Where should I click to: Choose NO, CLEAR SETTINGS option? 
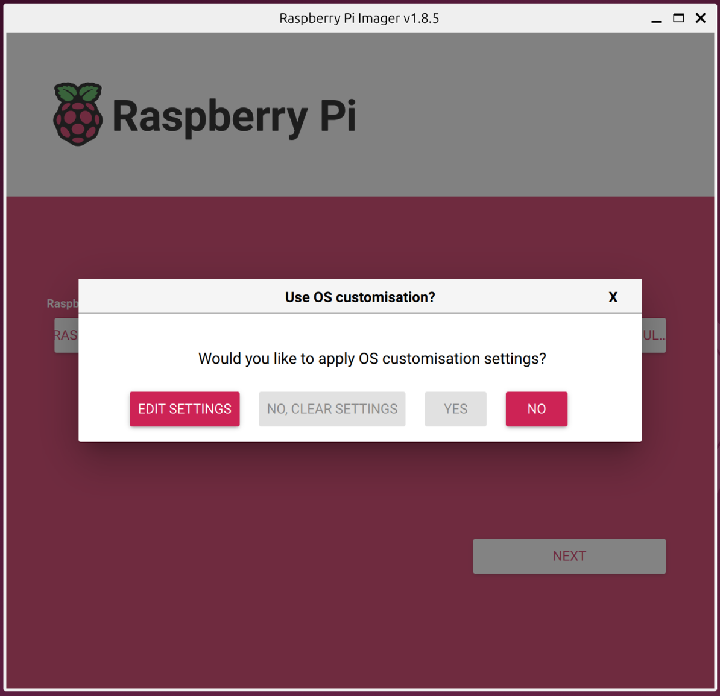tap(332, 409)
